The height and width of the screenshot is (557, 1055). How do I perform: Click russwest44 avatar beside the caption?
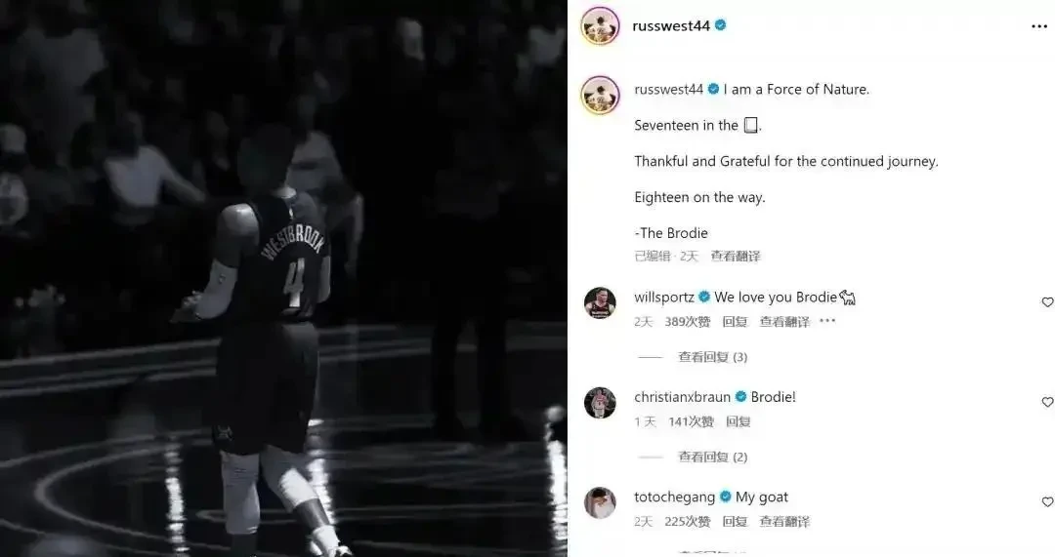tap(600, 95)
